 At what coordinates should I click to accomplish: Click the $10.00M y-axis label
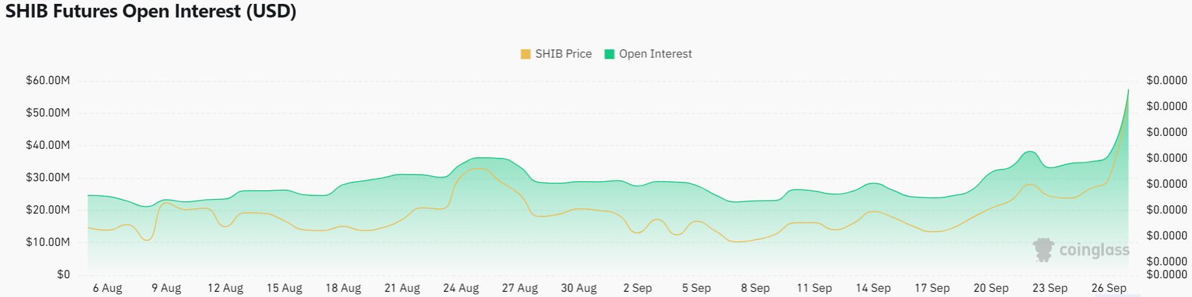[48, 242]
